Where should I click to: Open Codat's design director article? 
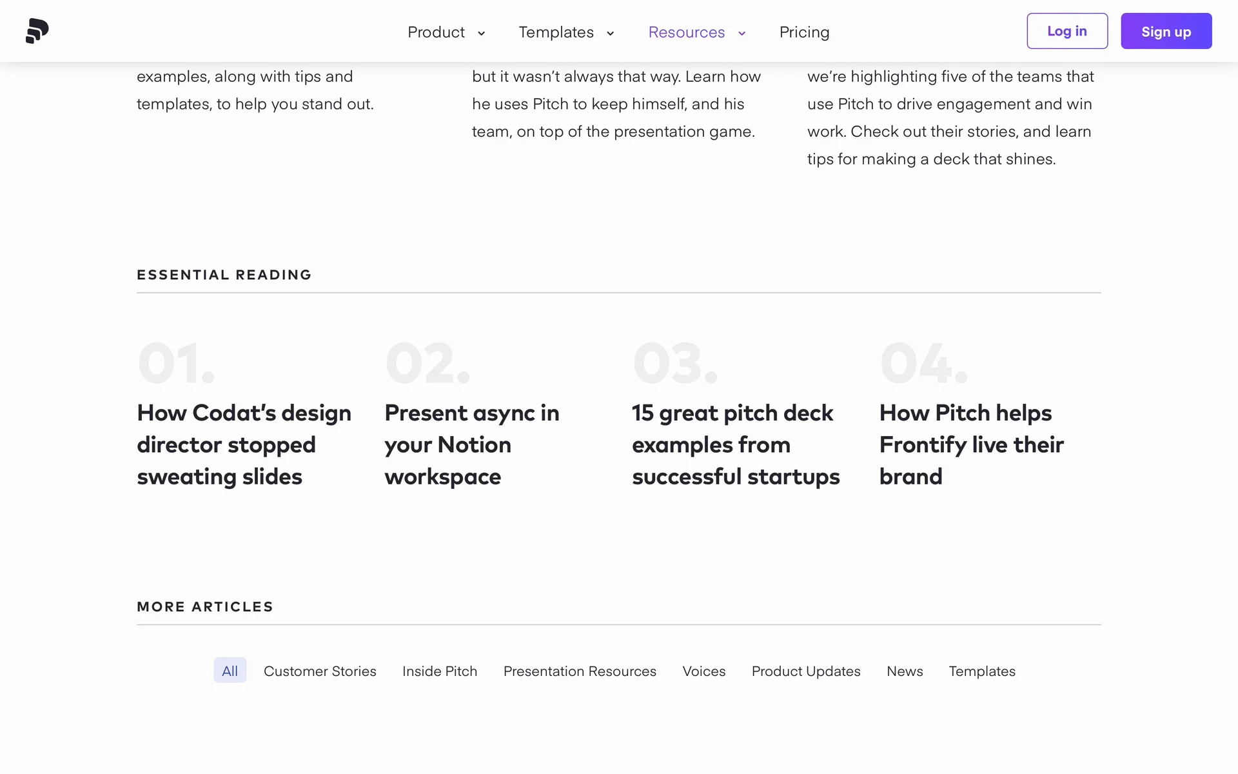[244, 444]
